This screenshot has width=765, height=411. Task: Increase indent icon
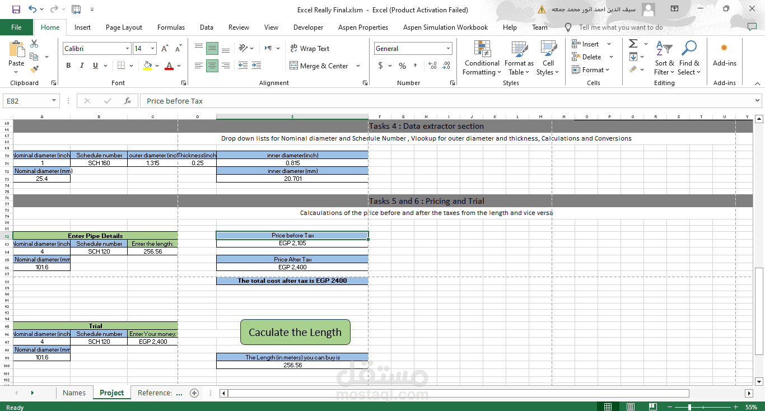click(256, 66)
